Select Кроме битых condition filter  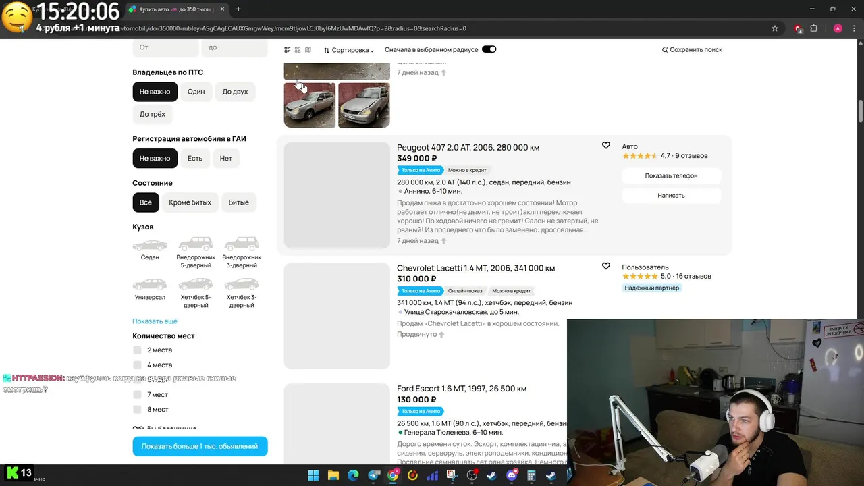[x=190, y=202]
